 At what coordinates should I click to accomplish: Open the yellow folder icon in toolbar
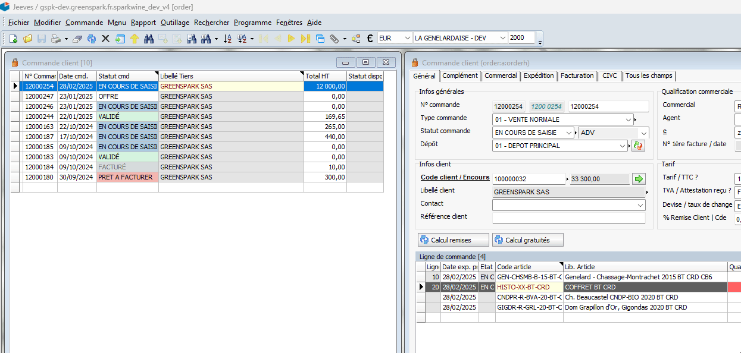(27, 39)
